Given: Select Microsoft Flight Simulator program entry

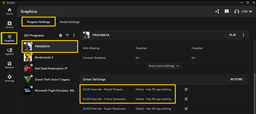Looking at the screenshot, I should point(50,91).
